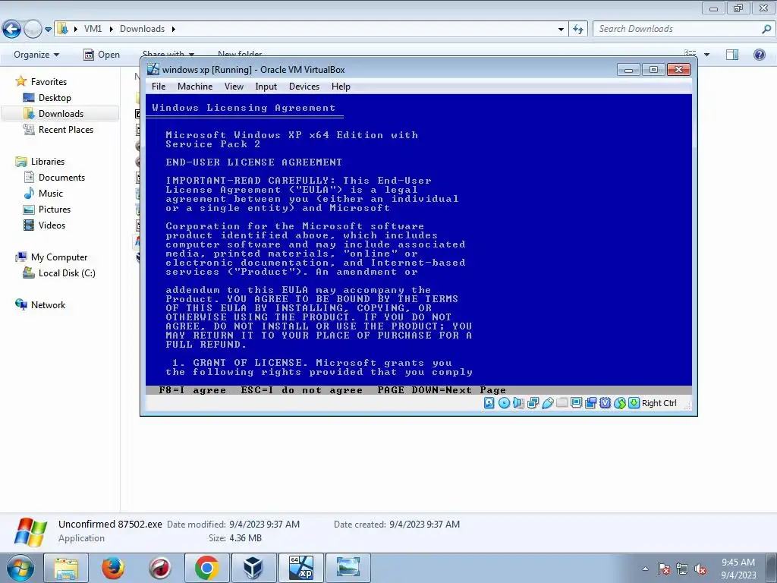Click the Date created value in details pane

point(424,524)
